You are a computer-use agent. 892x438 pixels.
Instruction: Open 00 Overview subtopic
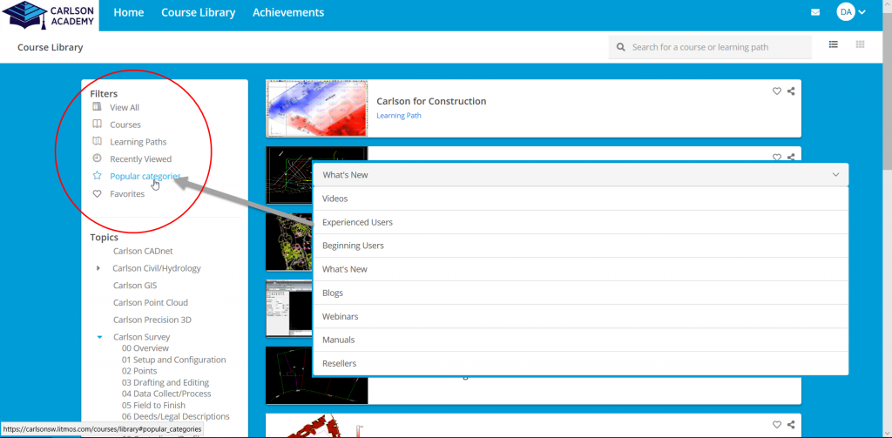[x=145, y=348]
